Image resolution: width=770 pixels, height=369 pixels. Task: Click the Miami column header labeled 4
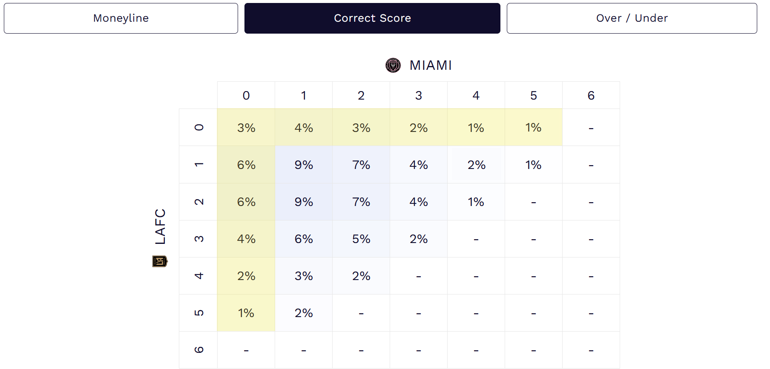pyautogui.click(x=476, y=95)
